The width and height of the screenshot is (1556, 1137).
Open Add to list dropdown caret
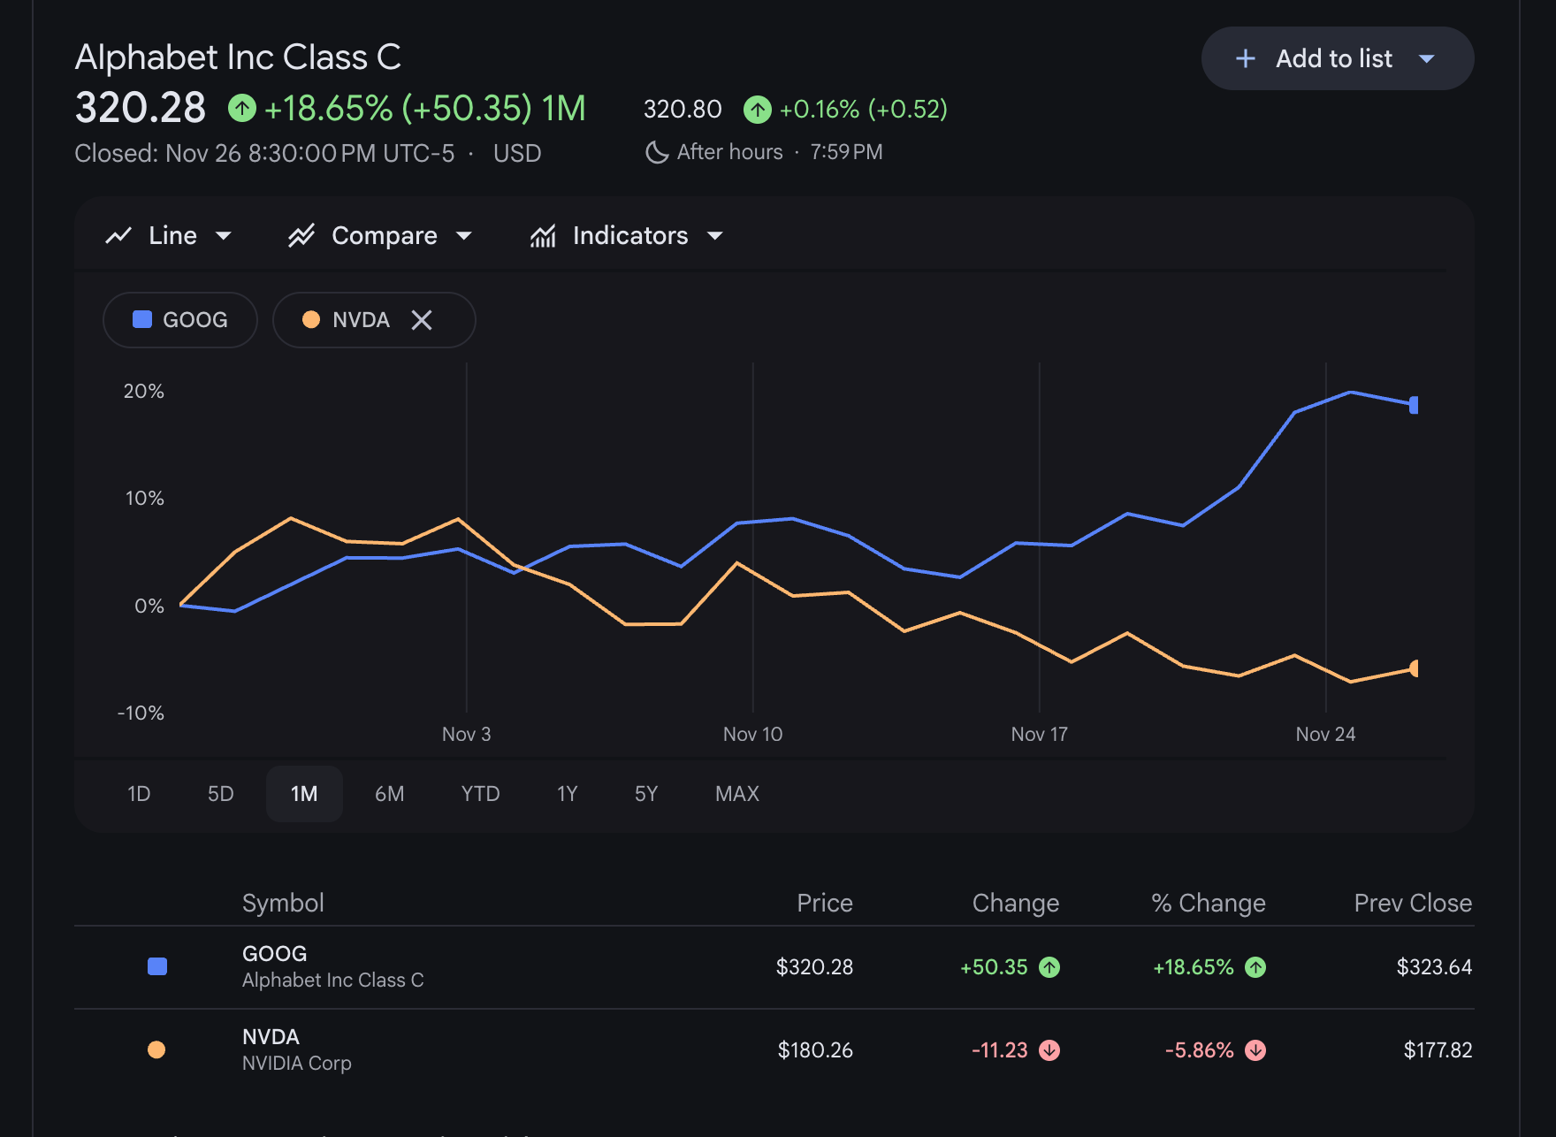coord(1426,59)
